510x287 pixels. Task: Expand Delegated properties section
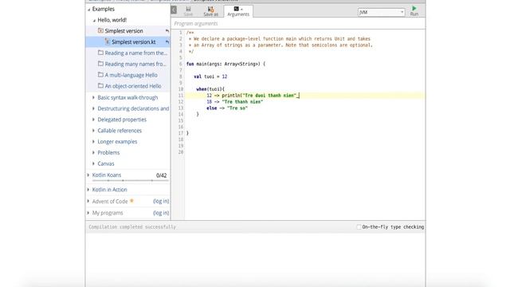point(93,120)
